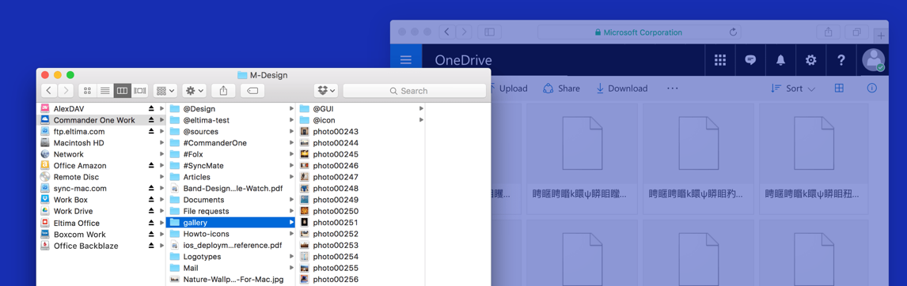907x286 pixels.
Task: Open the Dropbox toolbar menu
Action: (325, 91)
